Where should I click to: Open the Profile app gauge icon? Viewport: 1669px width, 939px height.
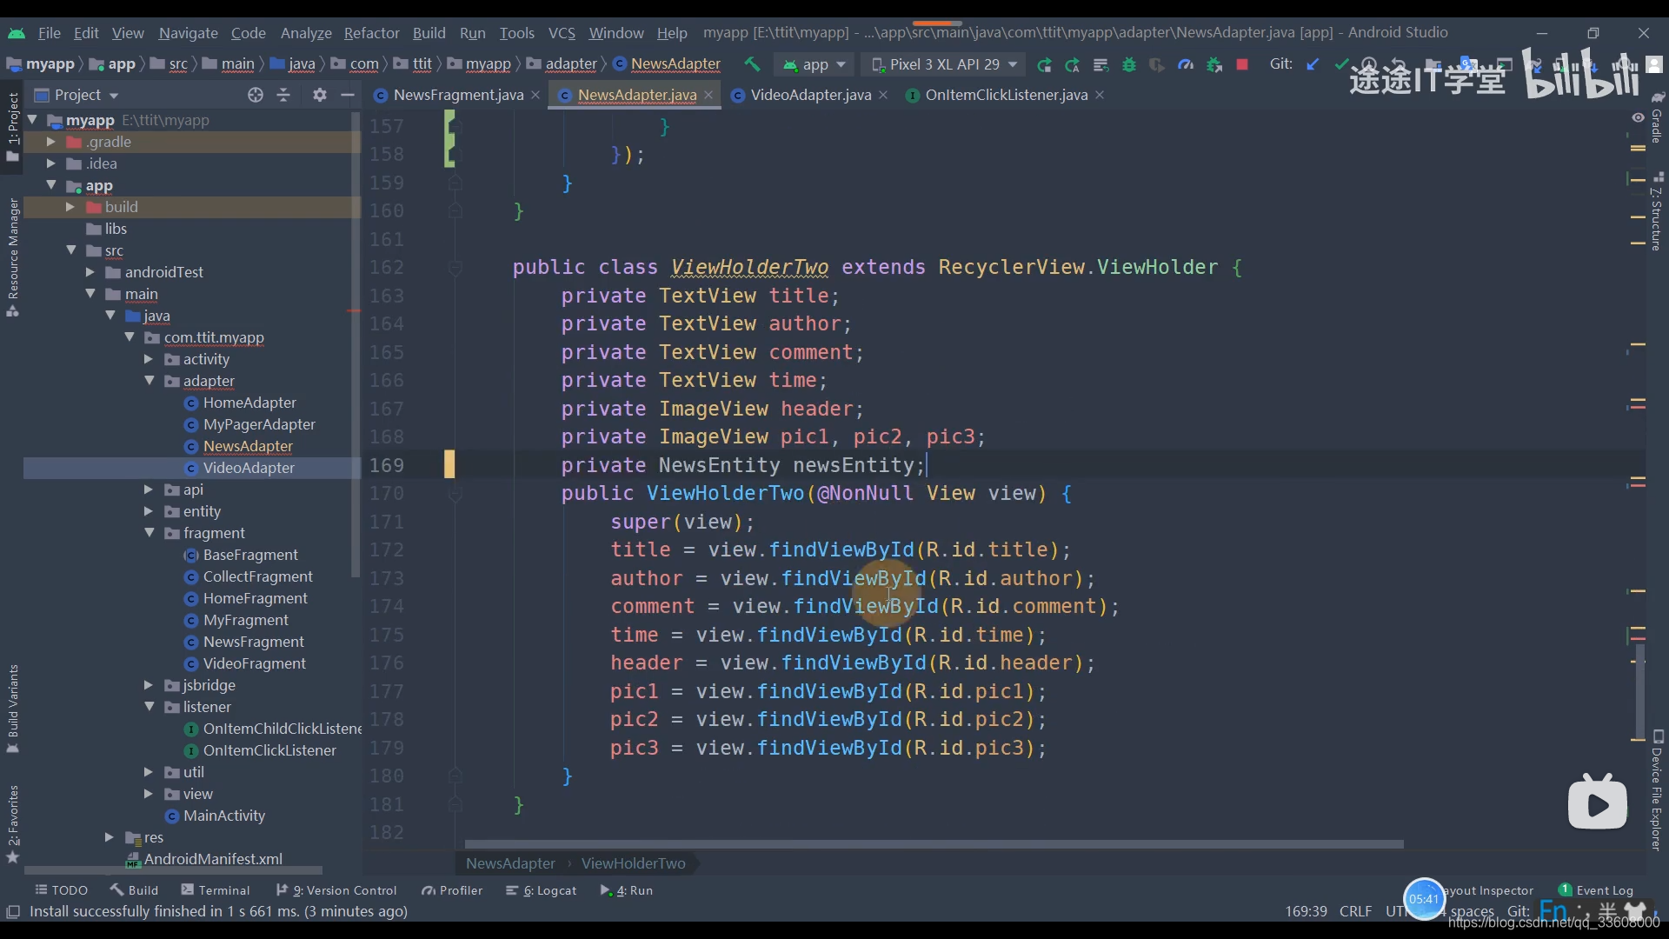pos(1186,64)
